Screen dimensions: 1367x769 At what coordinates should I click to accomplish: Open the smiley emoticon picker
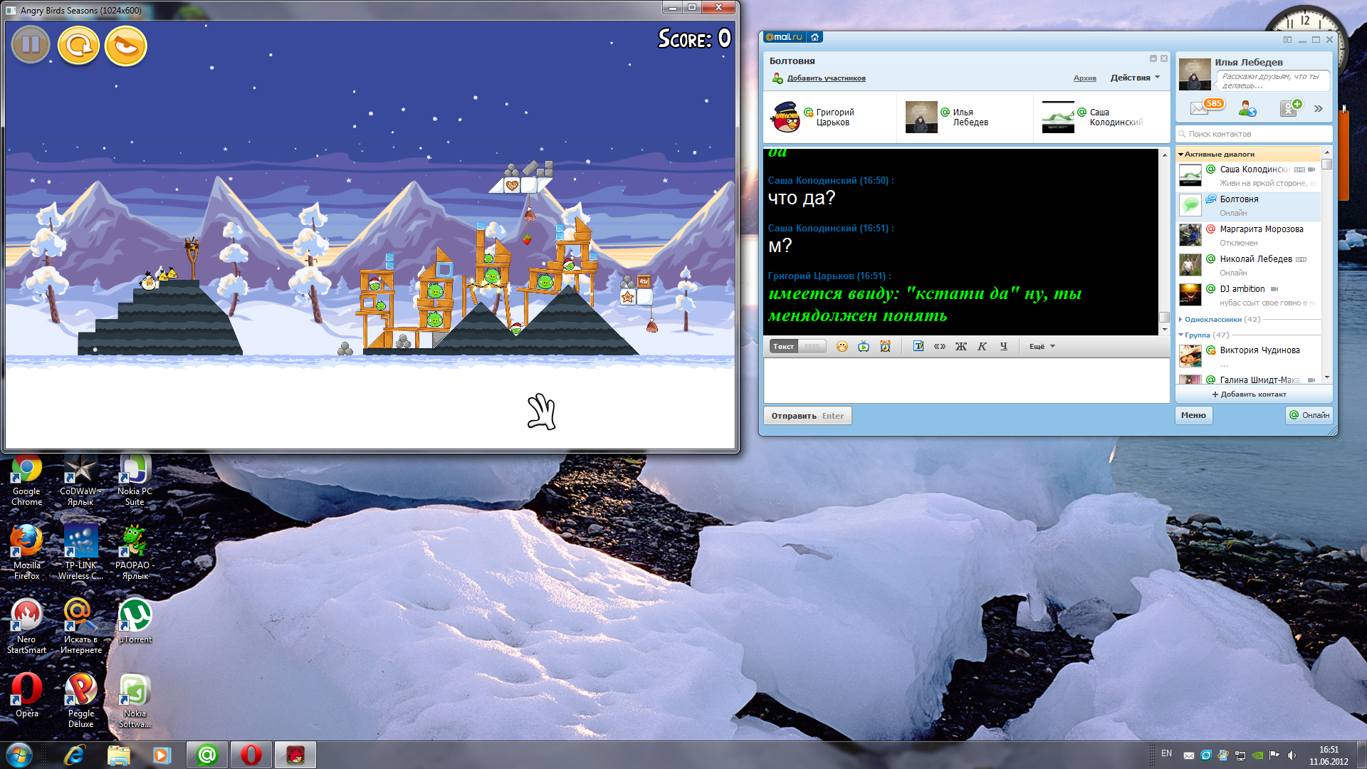click(842, 346)
